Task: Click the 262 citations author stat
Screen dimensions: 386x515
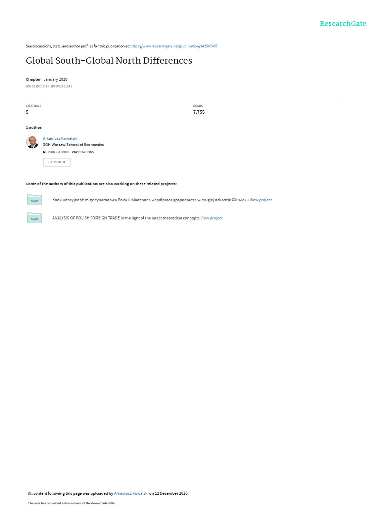Action: 83,152
